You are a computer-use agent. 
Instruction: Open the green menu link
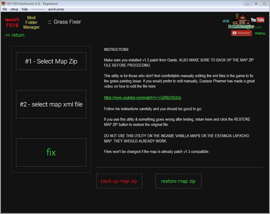[260, 33]
